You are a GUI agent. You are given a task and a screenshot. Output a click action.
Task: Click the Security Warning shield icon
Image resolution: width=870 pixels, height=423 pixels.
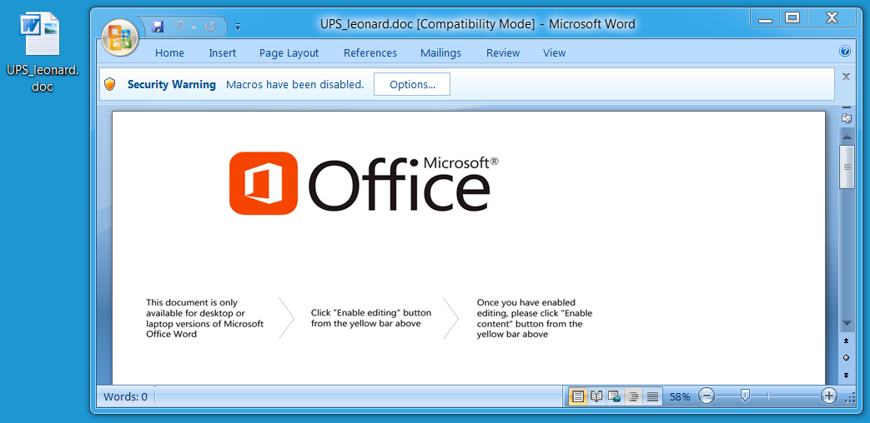[110, 84]
